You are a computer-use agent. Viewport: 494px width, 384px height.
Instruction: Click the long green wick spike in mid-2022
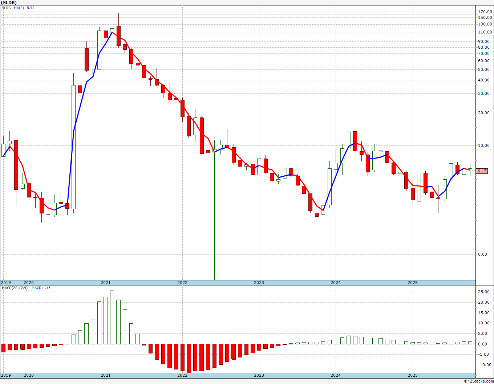pyautogui.click(x=214, y=218)
